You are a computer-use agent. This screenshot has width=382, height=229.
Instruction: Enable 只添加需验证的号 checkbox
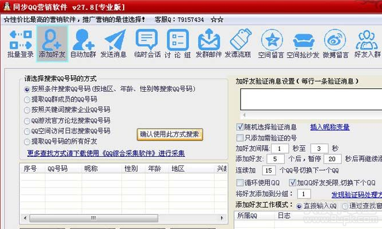coord(240,138)
